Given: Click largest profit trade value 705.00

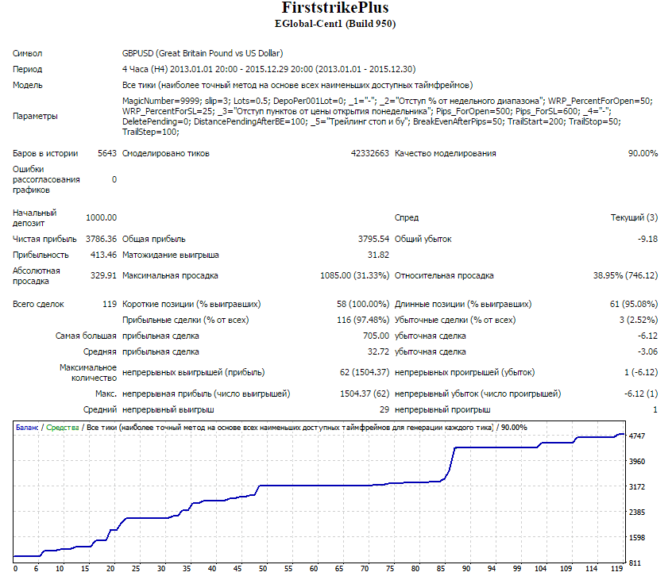Looking at the screenshot, I should pyautogui.click(x=377, y=336).
